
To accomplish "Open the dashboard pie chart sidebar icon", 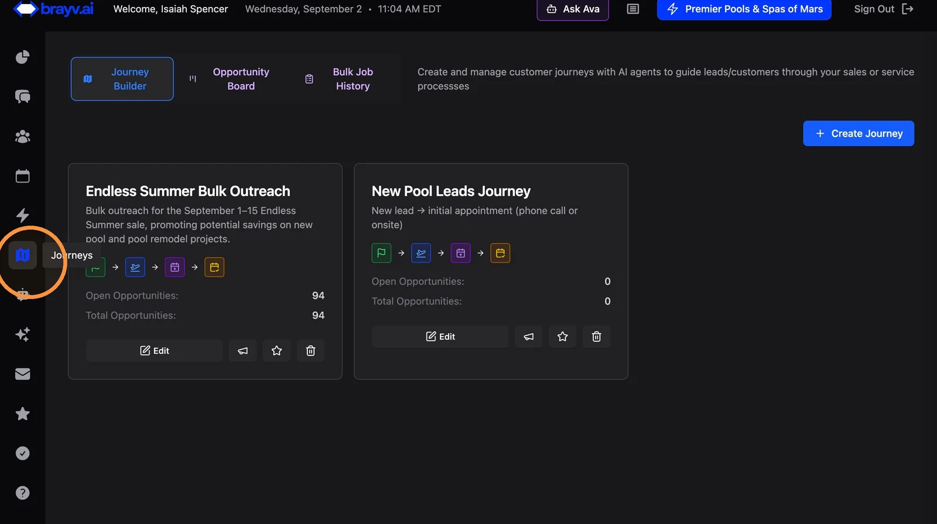I will tap(22, 57).
